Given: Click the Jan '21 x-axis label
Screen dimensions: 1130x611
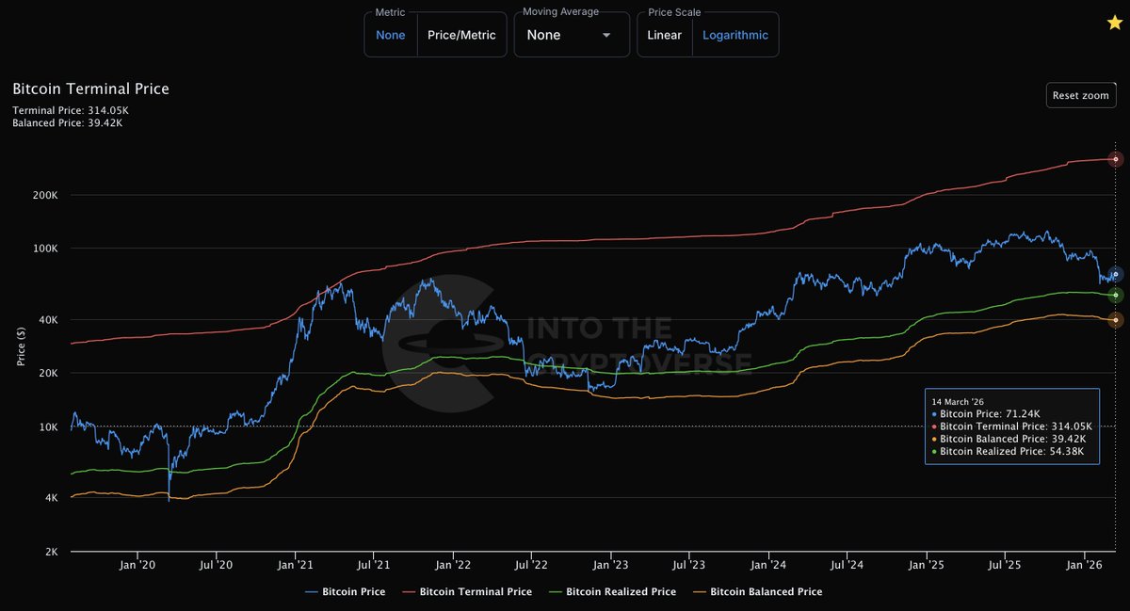Looking at the screenshot, I should (296, 566).
